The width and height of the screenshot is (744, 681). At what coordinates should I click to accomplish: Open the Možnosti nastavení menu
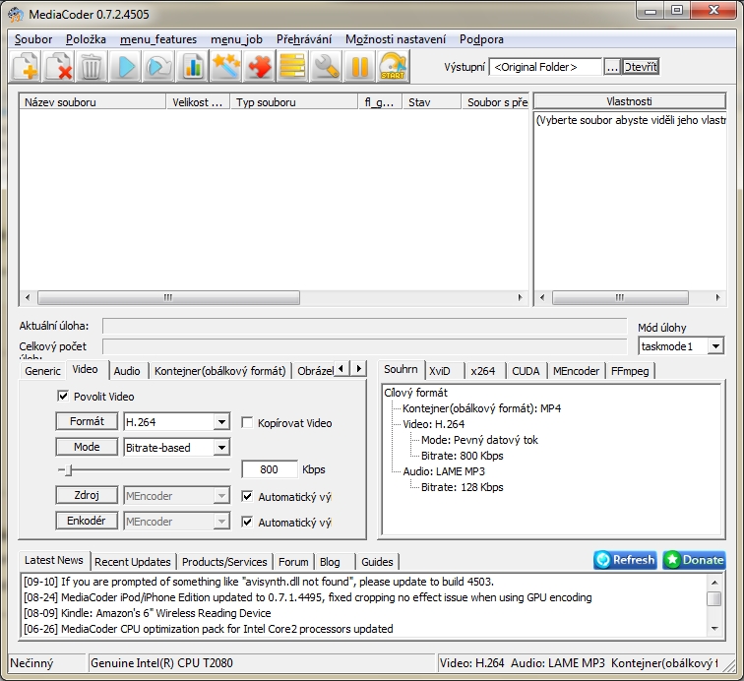tap(396, 39)
